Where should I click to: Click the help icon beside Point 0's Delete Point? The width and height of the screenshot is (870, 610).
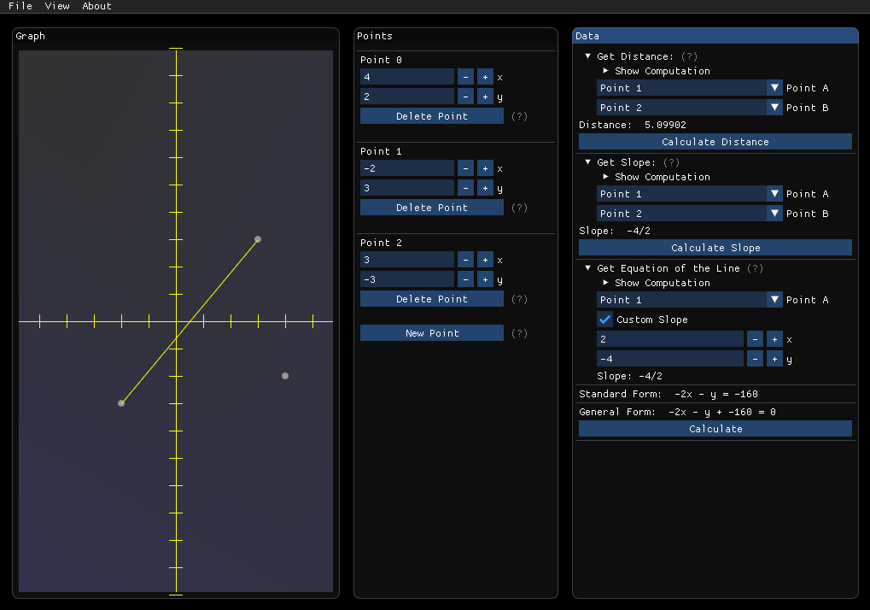coord(518,115)
